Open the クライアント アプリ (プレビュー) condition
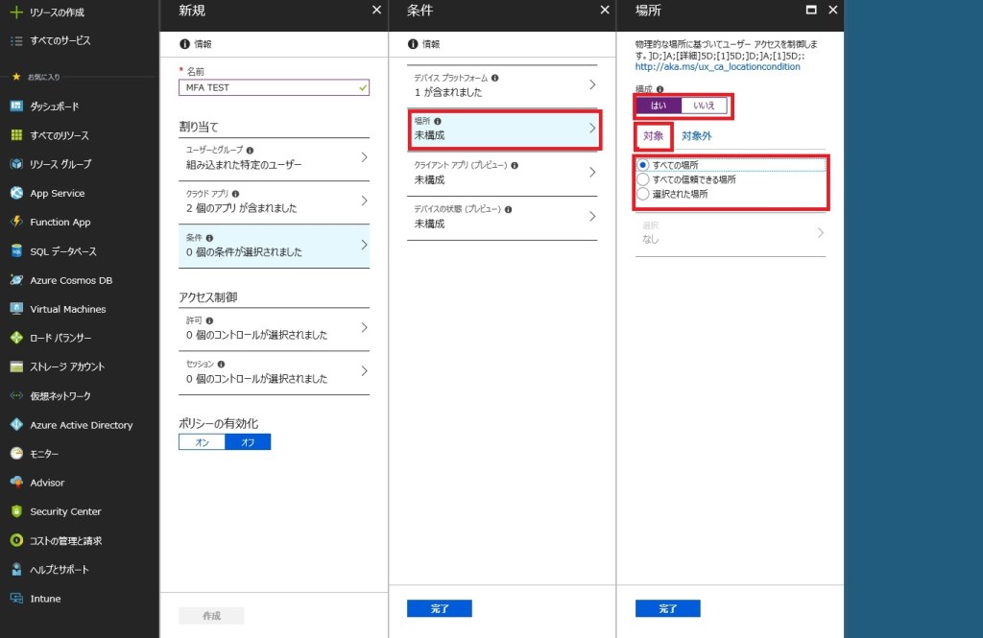The height and width of the screenshot is (638, 983). 502,173
